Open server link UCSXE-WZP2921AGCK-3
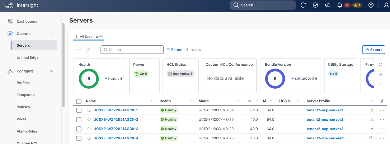The image size is (390, 144). click(x=116, y=129)
